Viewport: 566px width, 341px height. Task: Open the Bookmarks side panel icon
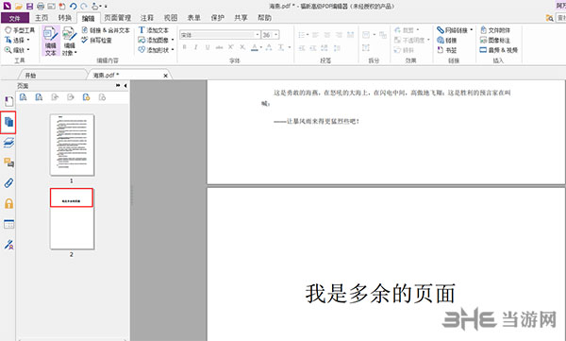coord(8,102)
